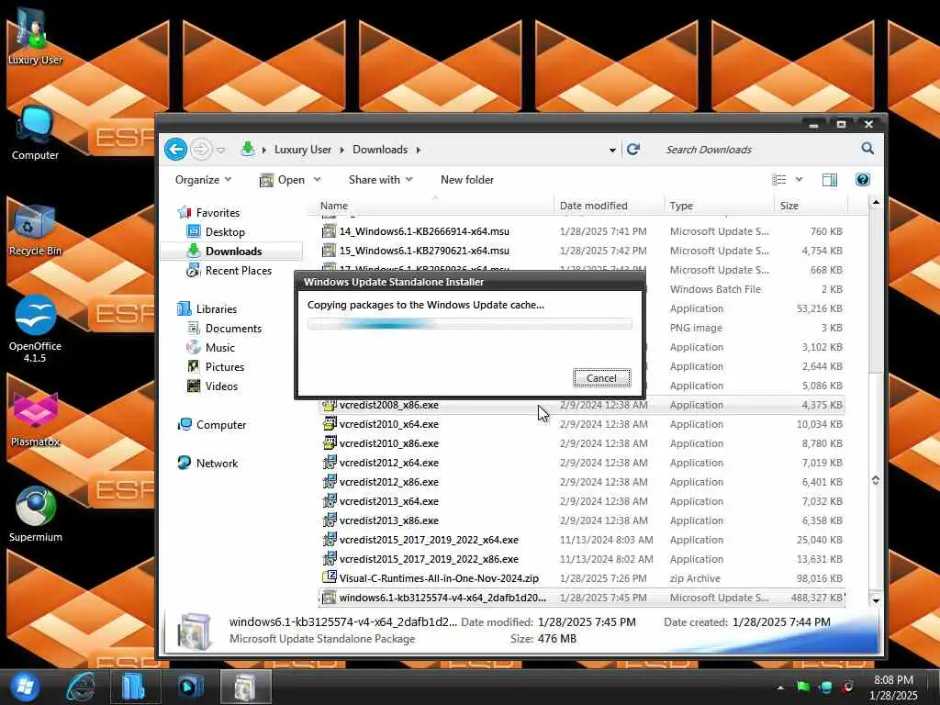Viewport: 940px width, 705px height.
Task: Toggle the preview pane icon
Action: pyautogui.click(x=830, y=180)
